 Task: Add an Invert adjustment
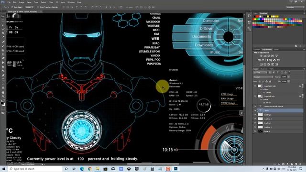pos(261,64)
